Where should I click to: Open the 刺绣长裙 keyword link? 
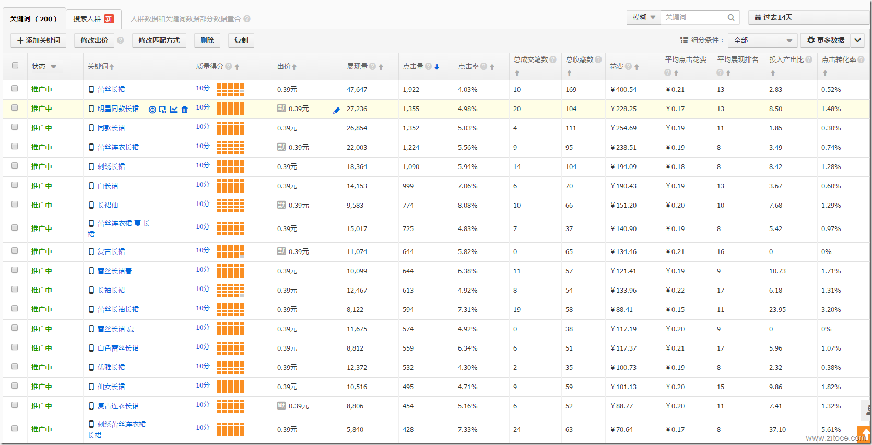(111, 166)
